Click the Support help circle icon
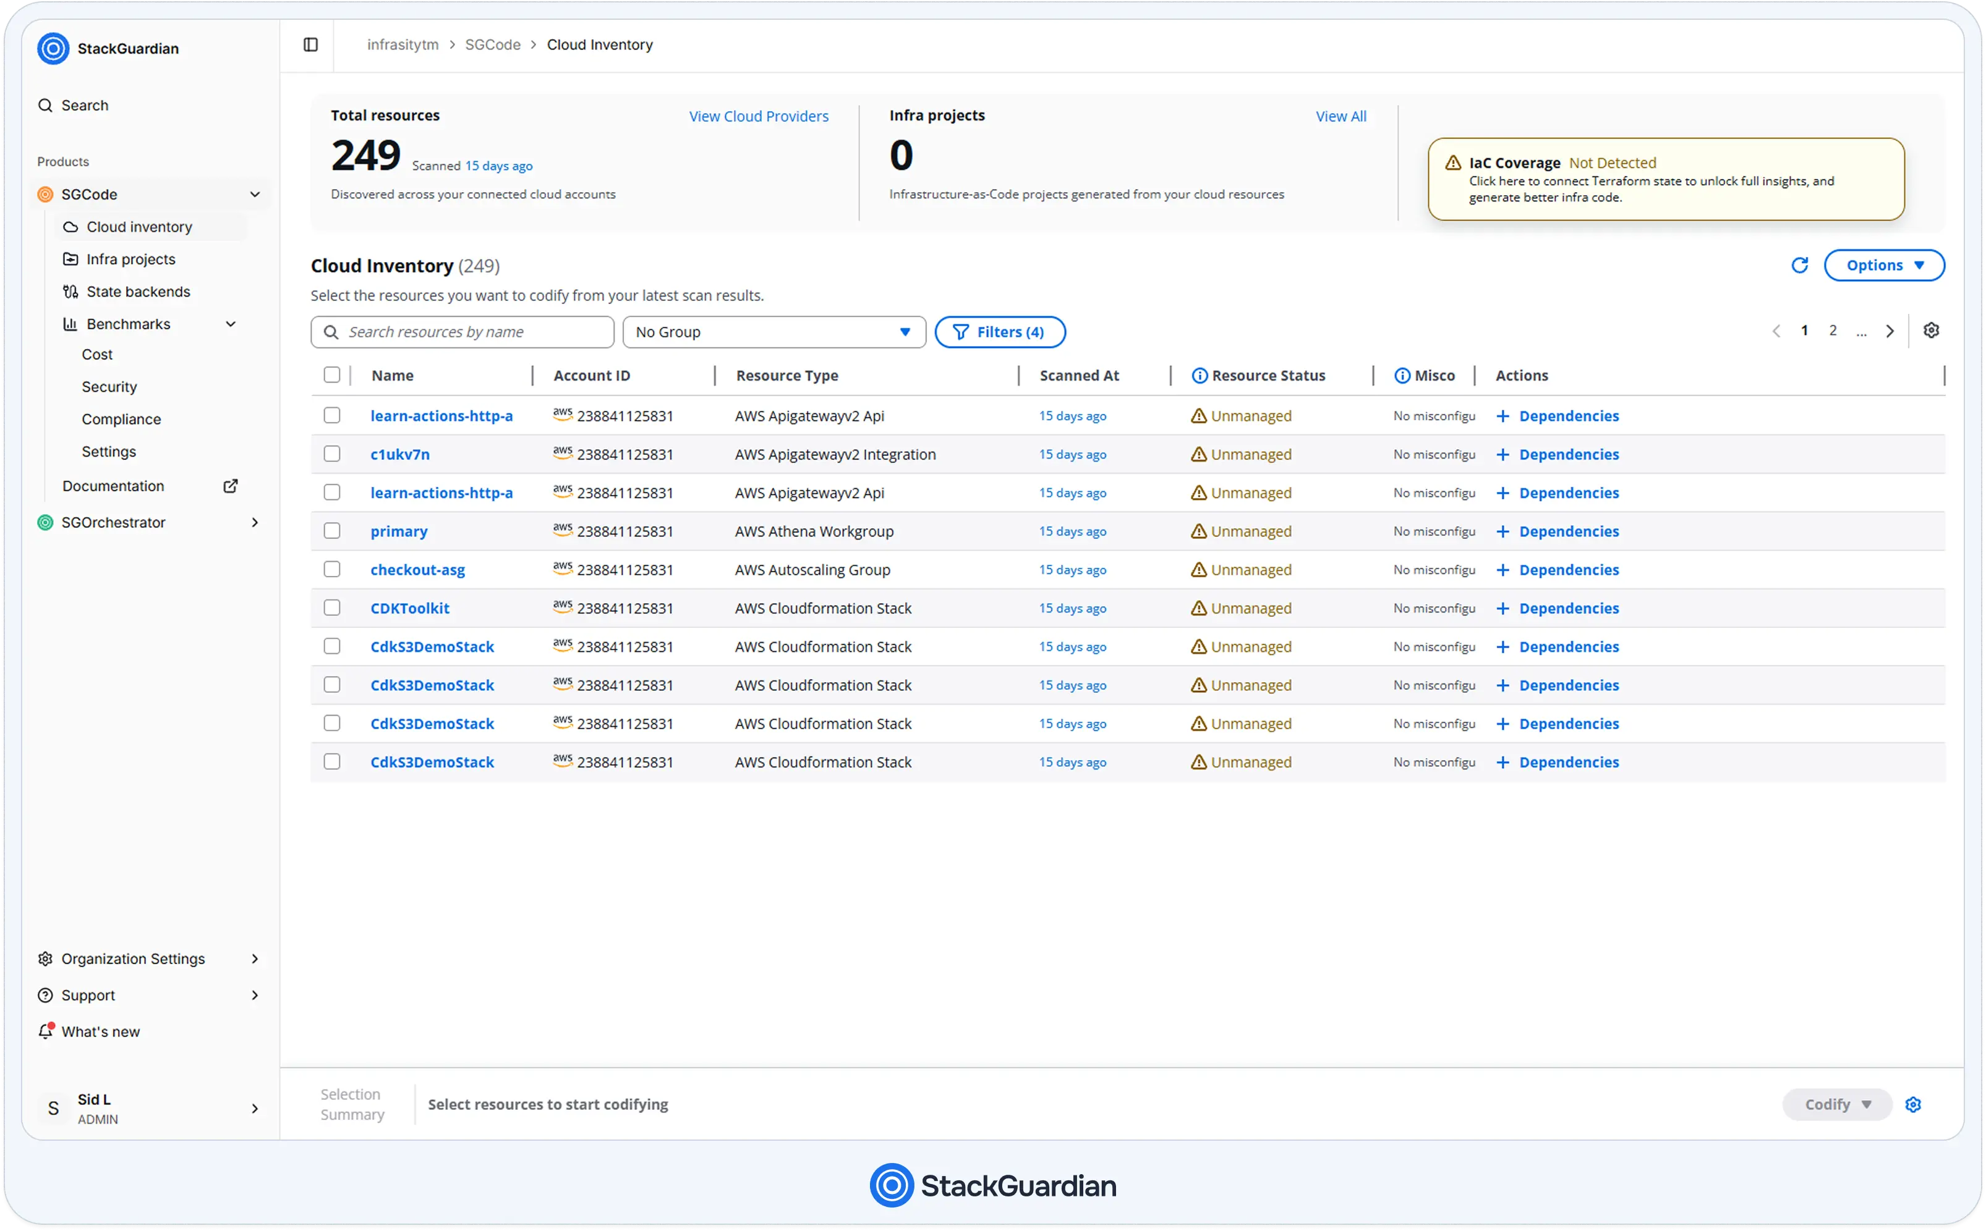The height and width of the screenshot is (1231, 1986). tap(46, 995)
